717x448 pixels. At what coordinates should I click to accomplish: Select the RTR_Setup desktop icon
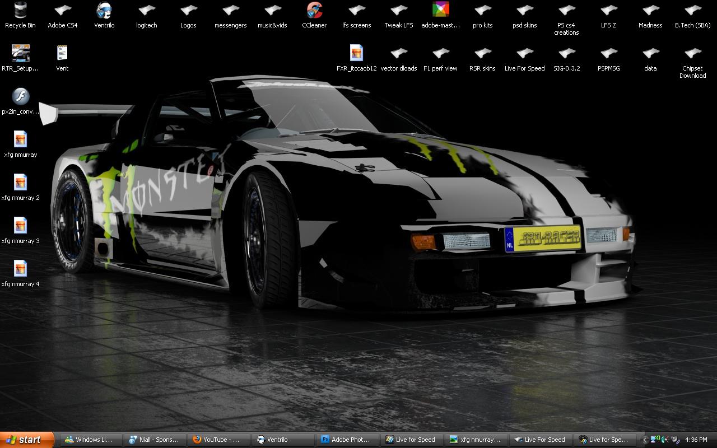point(20,58)
